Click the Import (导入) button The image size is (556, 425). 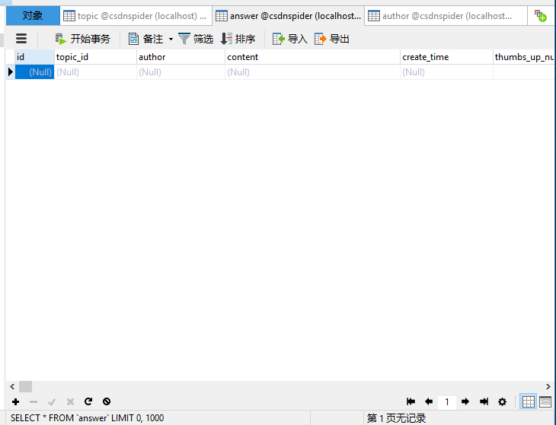(289, 39)
